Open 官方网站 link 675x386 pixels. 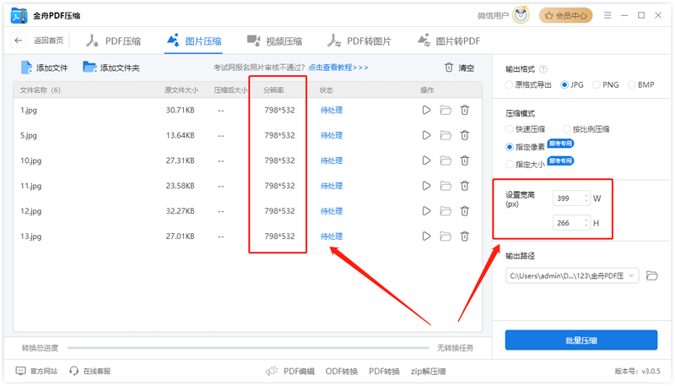coord(36,371)
